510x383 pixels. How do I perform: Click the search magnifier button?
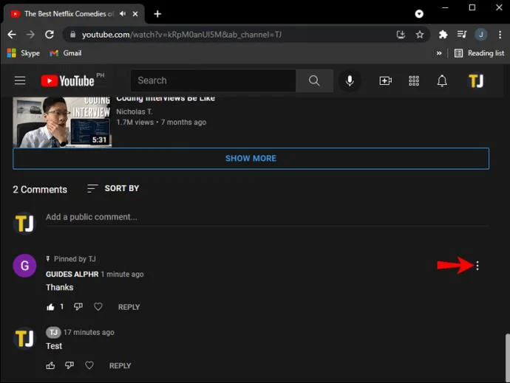(314, 80)
